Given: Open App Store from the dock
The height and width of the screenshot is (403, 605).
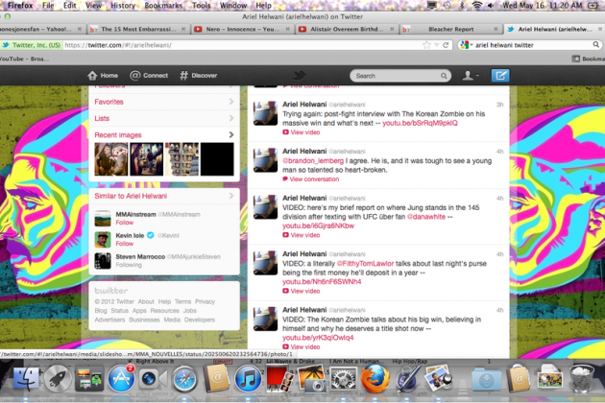Looking at the screenshot, I should (x=121, y=379).
